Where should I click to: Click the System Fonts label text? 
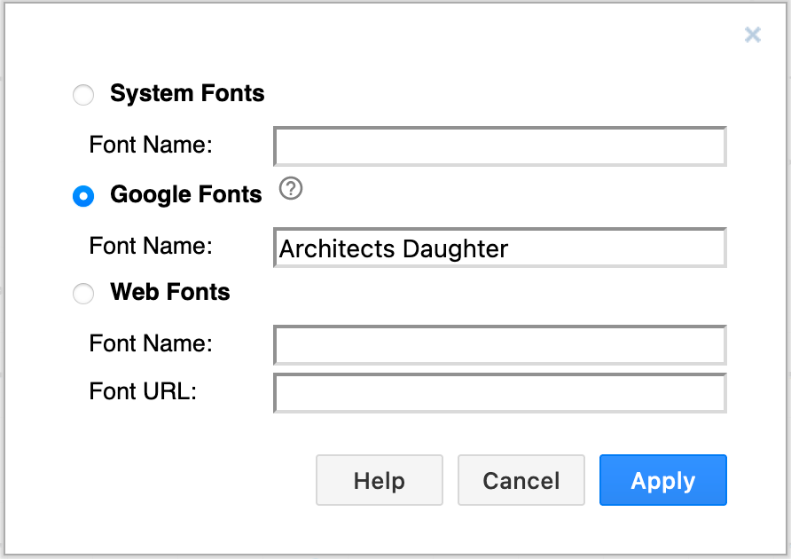pyautogui.click(x=186, y=93)
